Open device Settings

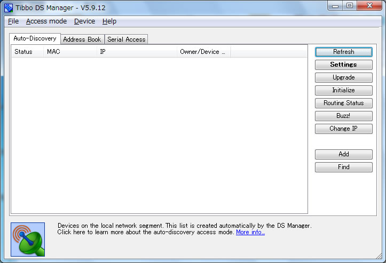[344, 65]
